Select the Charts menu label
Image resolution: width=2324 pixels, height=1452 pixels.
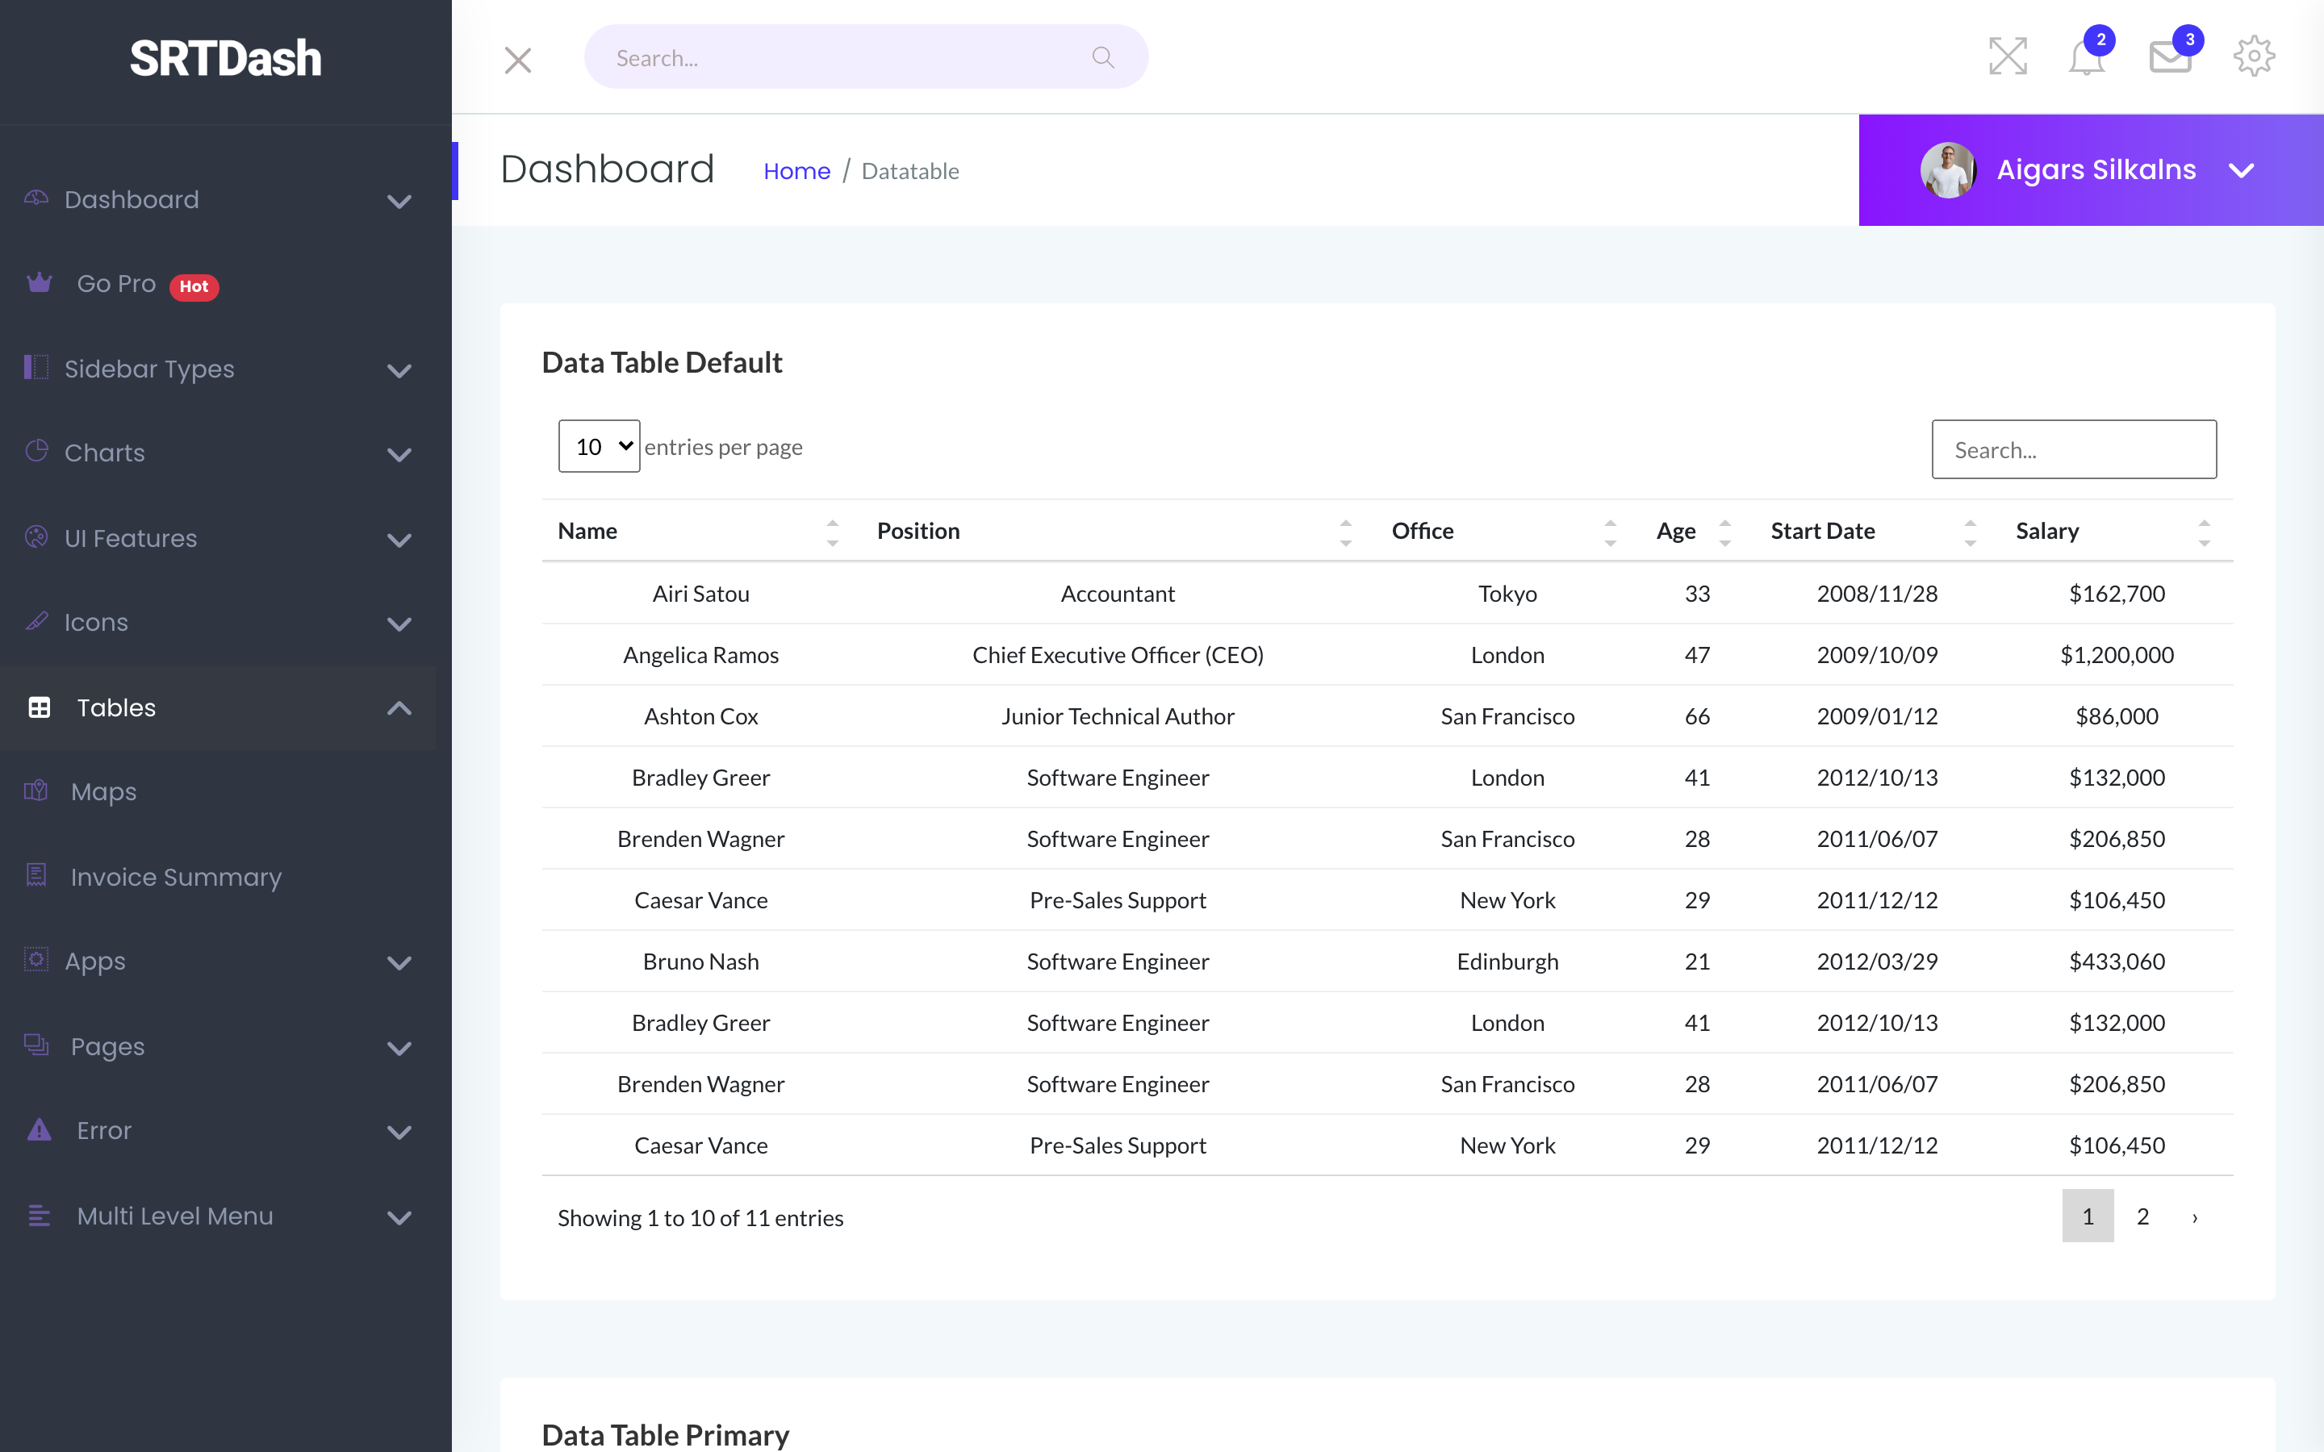coord(105,453)
